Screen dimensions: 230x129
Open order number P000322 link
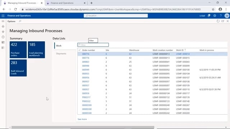(x=86, y=101)
